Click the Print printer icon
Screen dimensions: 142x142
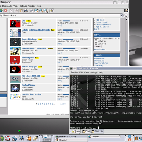point(26,11)
